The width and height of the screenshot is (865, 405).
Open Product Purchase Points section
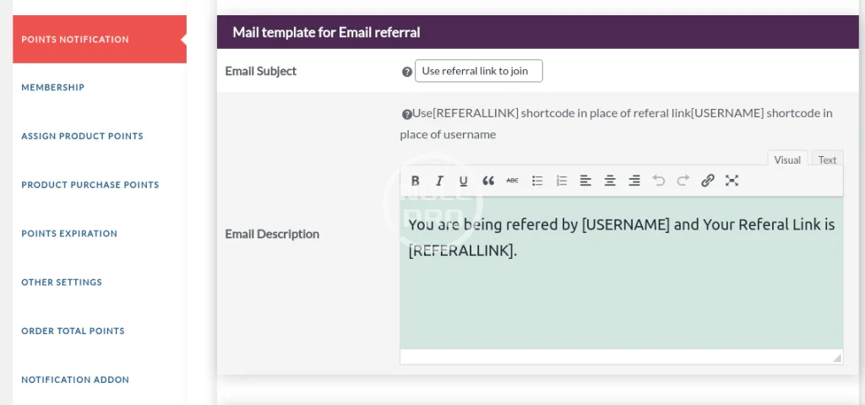[90, 185]
